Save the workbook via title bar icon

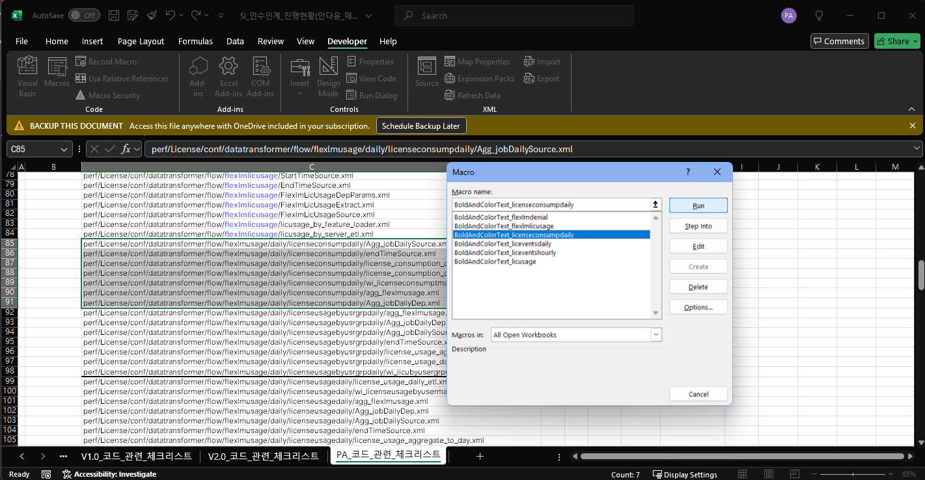[x=114, y=15]
